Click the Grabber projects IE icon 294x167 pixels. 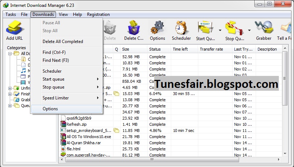[17, 100]
